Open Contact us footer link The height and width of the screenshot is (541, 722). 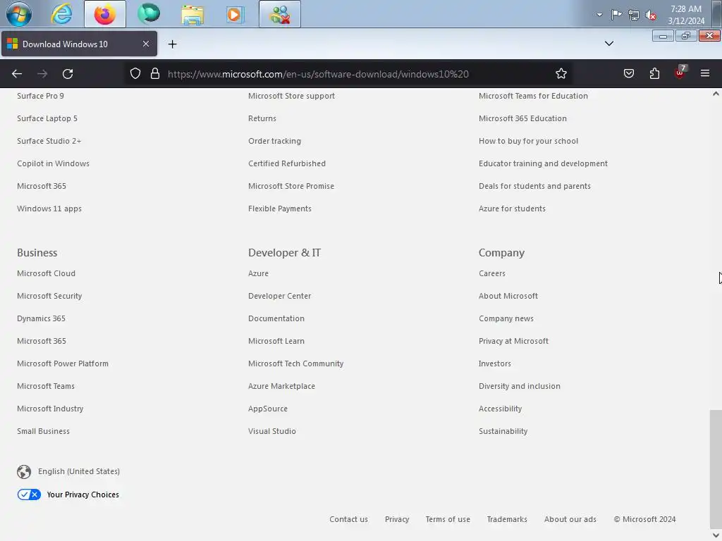348,519
